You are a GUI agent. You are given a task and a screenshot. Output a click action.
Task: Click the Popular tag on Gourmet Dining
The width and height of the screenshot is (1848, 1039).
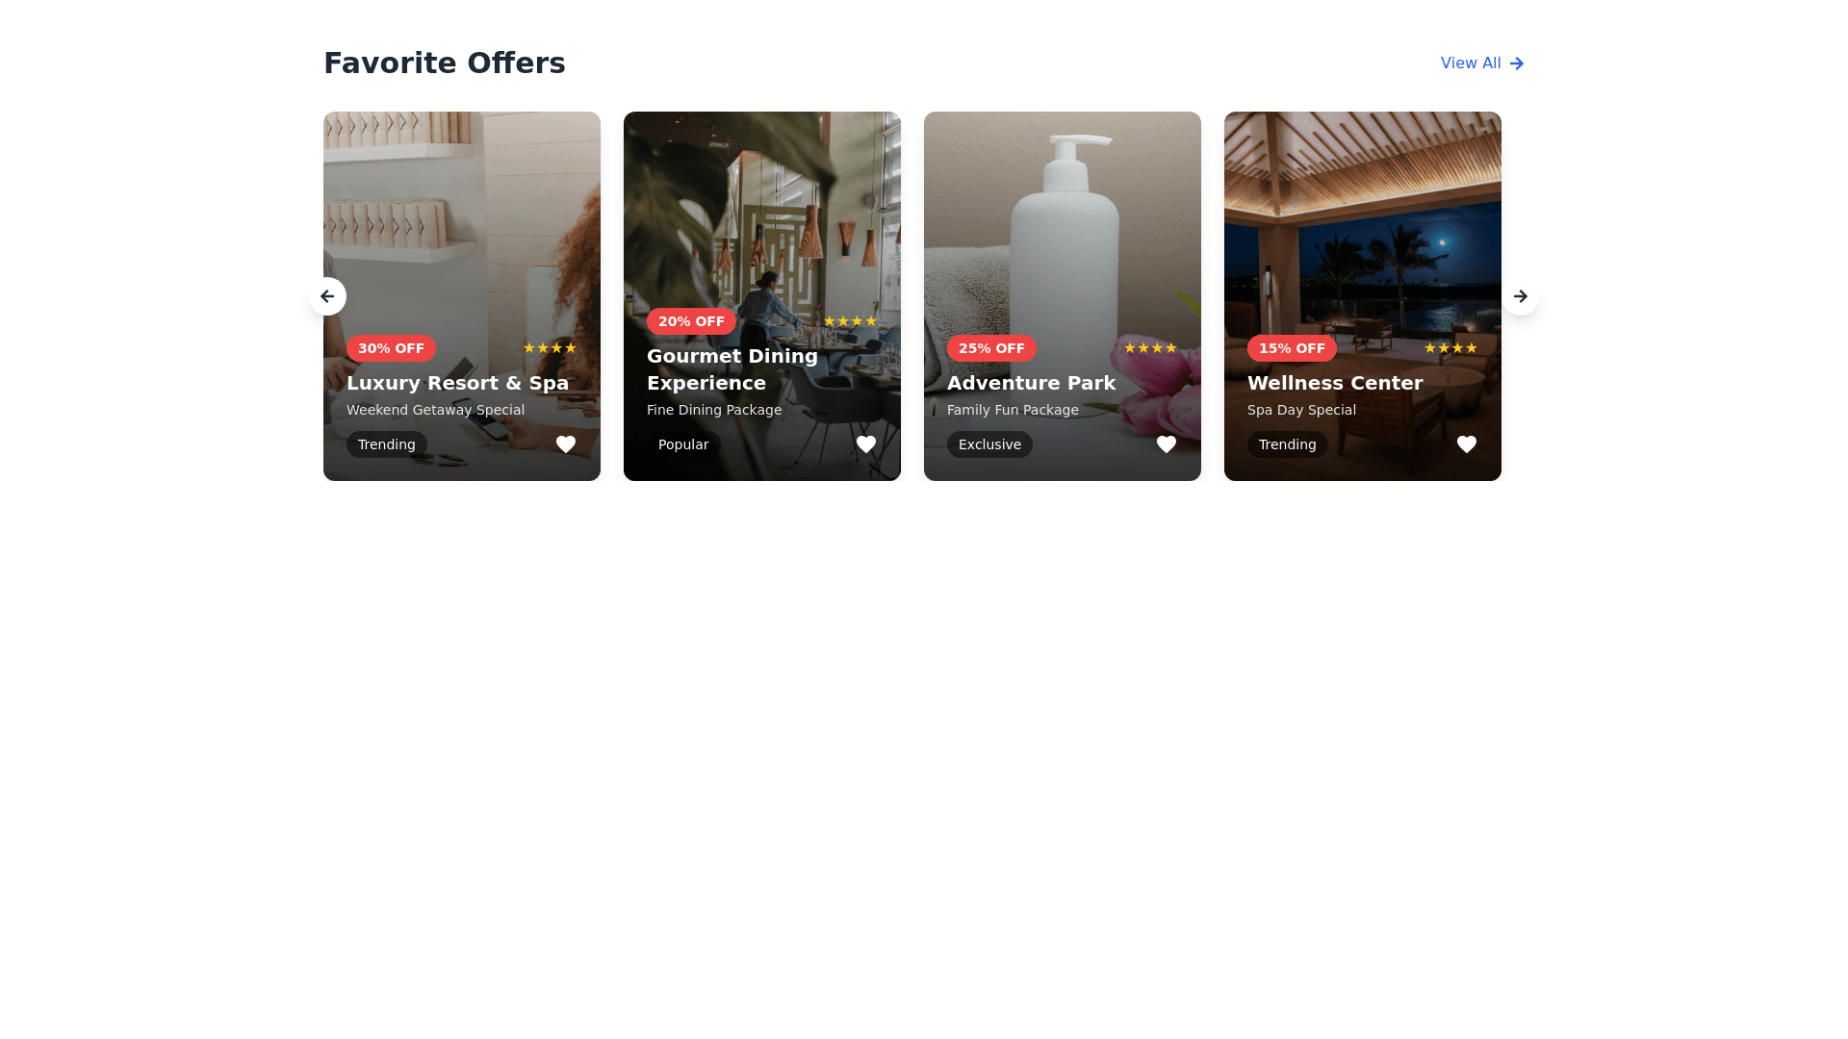tap(683, 444)
